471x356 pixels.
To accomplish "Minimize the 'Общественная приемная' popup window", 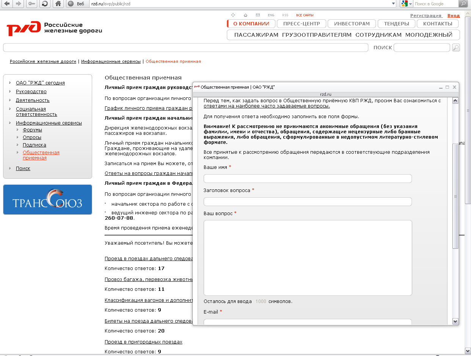I will pos(441,87).
